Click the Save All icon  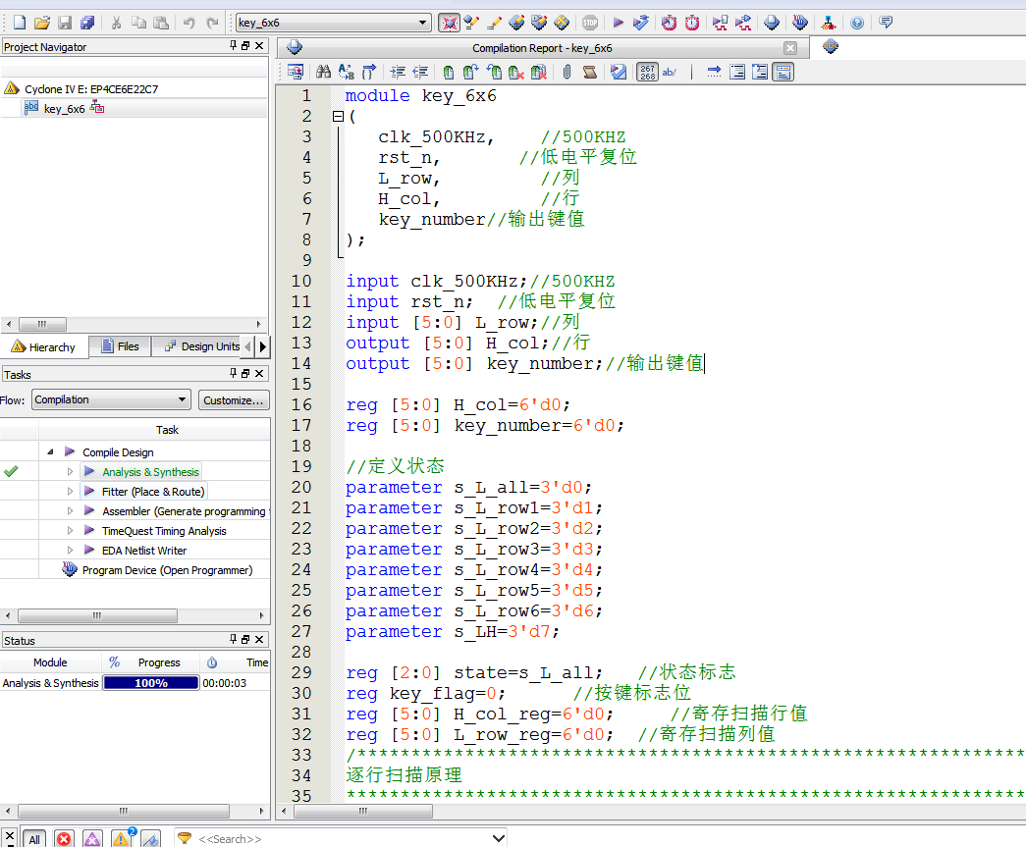tap(87, 23)
